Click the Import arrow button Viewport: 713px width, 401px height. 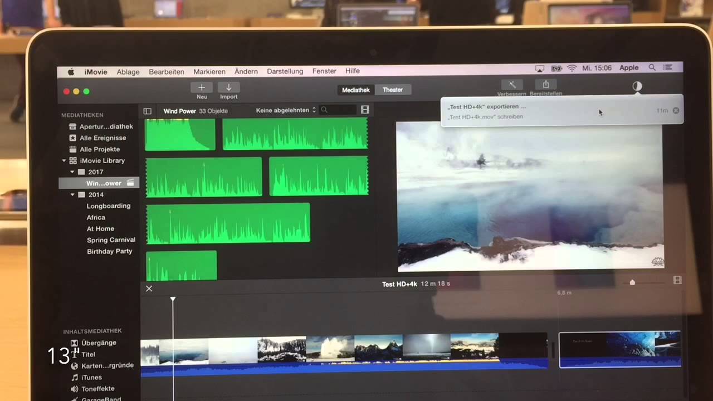pos(228,87)
